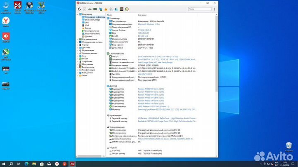This screenshot has width=298, height=167.
Task: Open the AMD Radeon RX 550/550X (Polaris 12) link
Action: (x=154, y=106)
